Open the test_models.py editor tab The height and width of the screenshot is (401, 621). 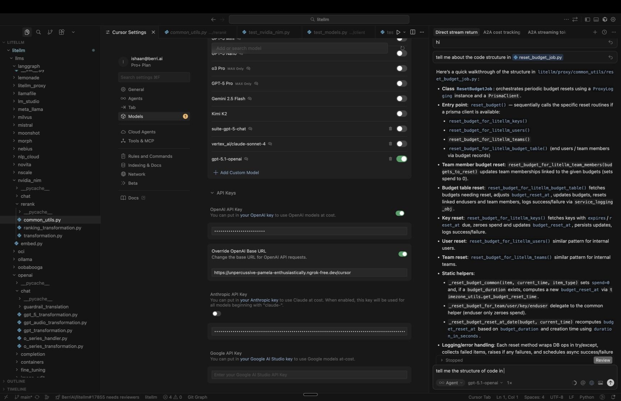[339, 32]
